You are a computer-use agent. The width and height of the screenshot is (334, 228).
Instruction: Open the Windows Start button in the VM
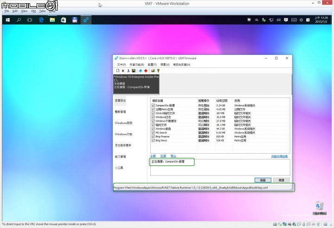click(x=8, y=20)
